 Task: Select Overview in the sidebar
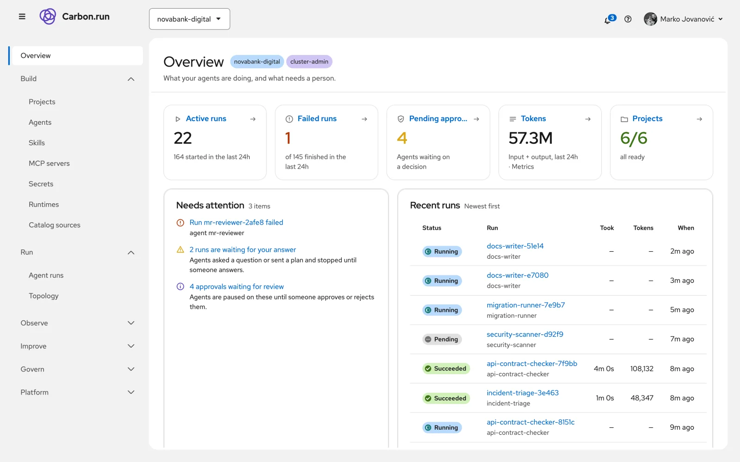(76, 55)
